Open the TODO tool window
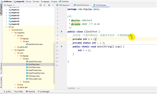157x94 pixels. pos(19,92)
